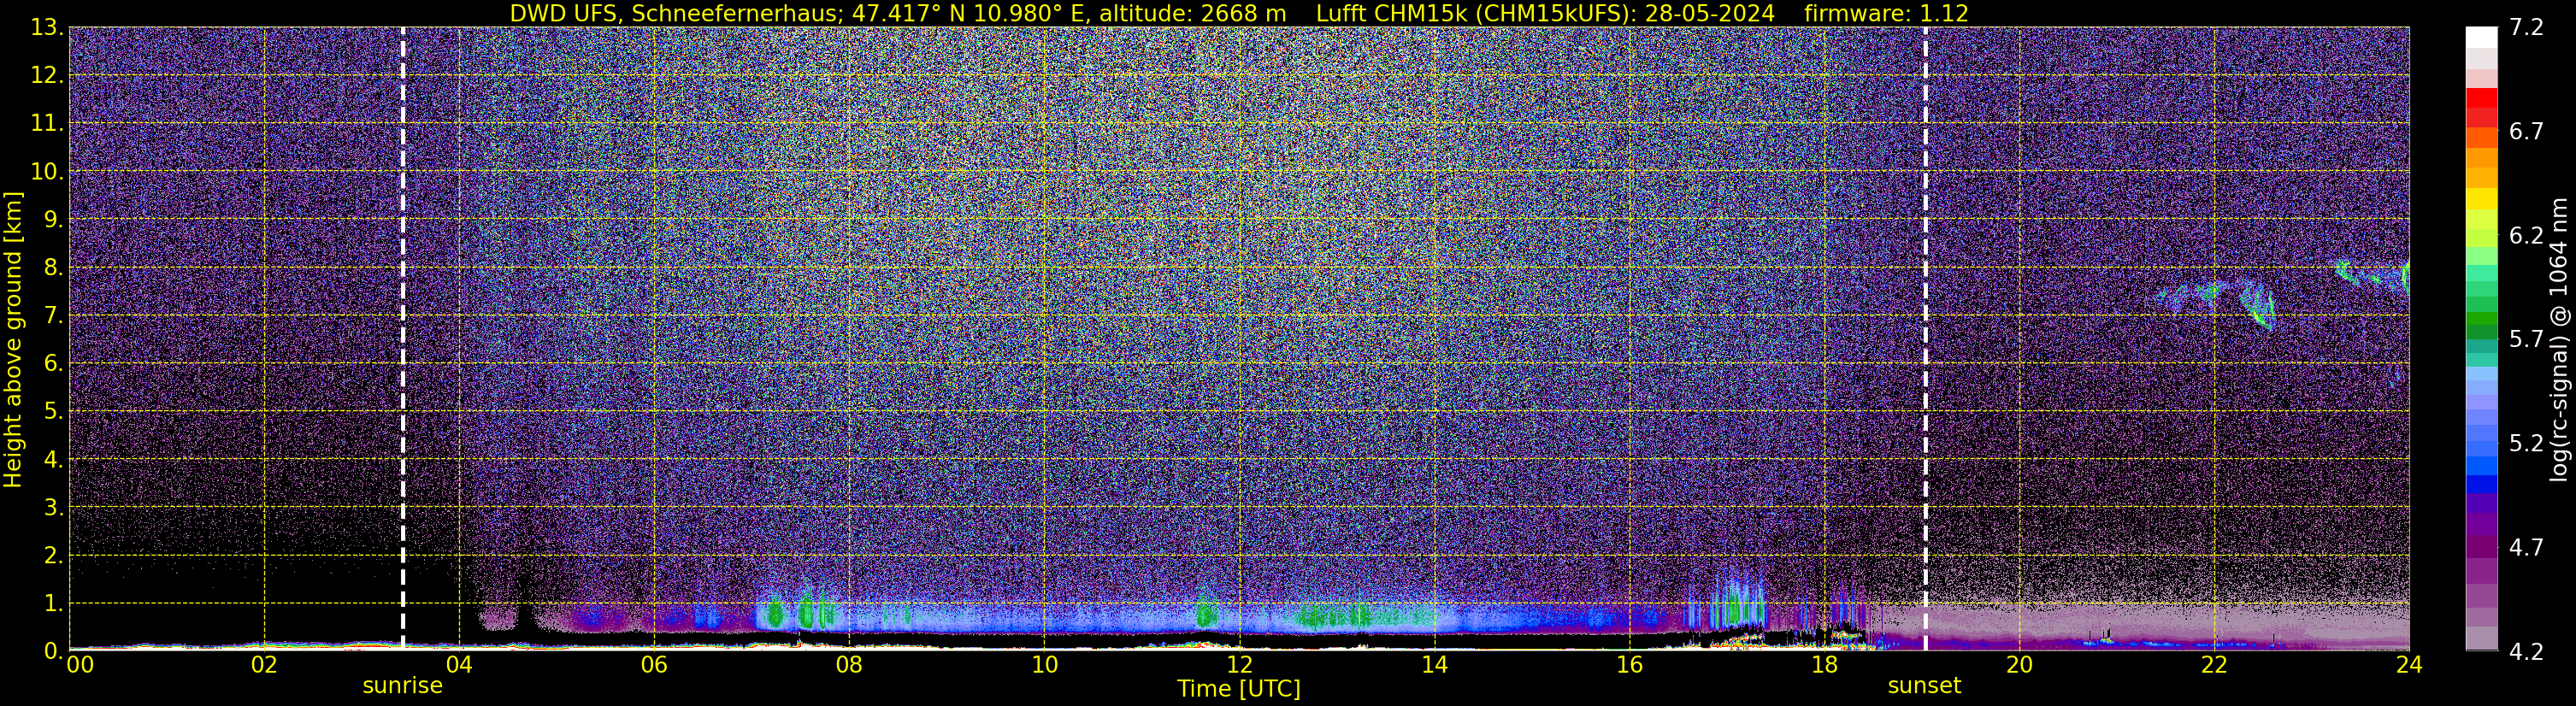Click time axis tick label 14

tap(1434, 665)
